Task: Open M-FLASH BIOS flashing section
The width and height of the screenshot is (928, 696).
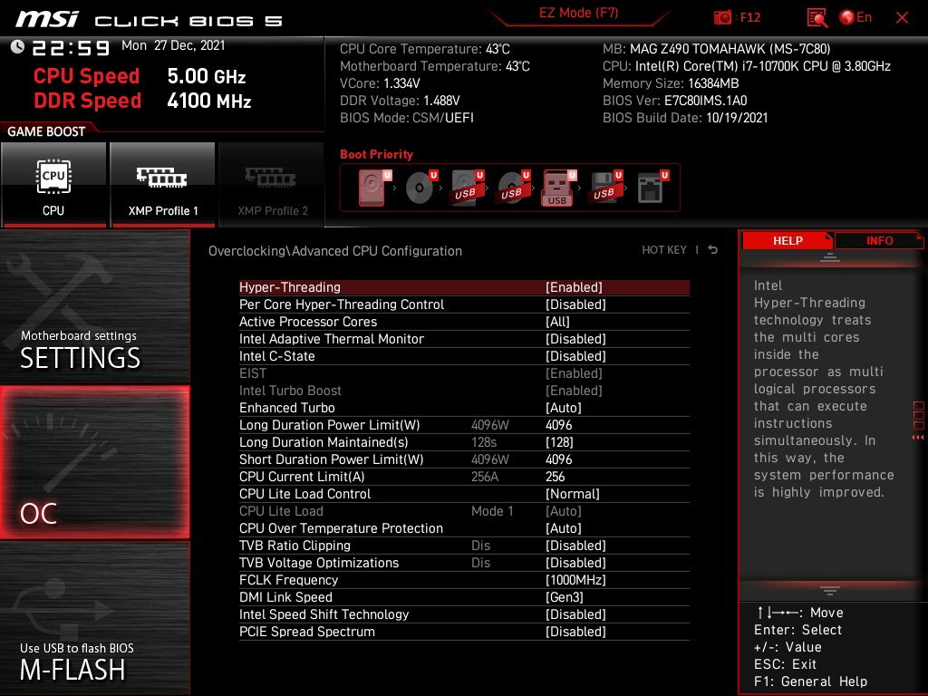Action: pyautogui.click(x=95, y=618)
